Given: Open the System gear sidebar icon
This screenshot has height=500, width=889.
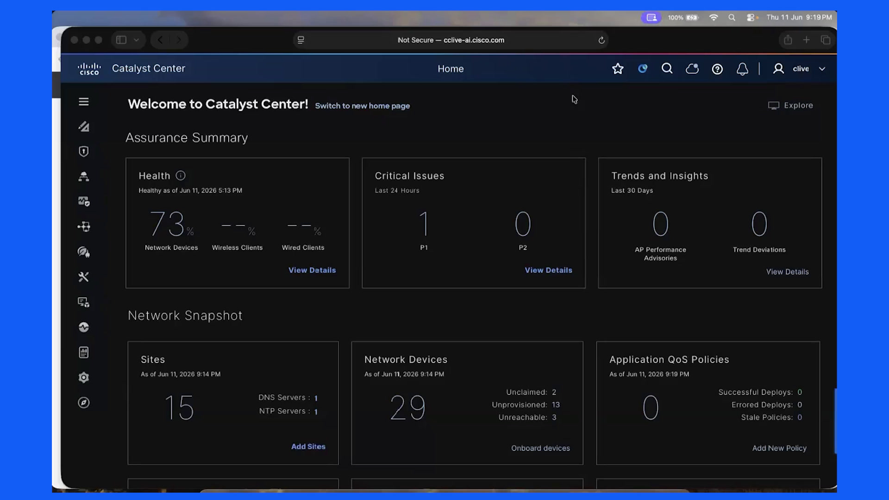Looking at the screenshot, I should coord(83,377).
